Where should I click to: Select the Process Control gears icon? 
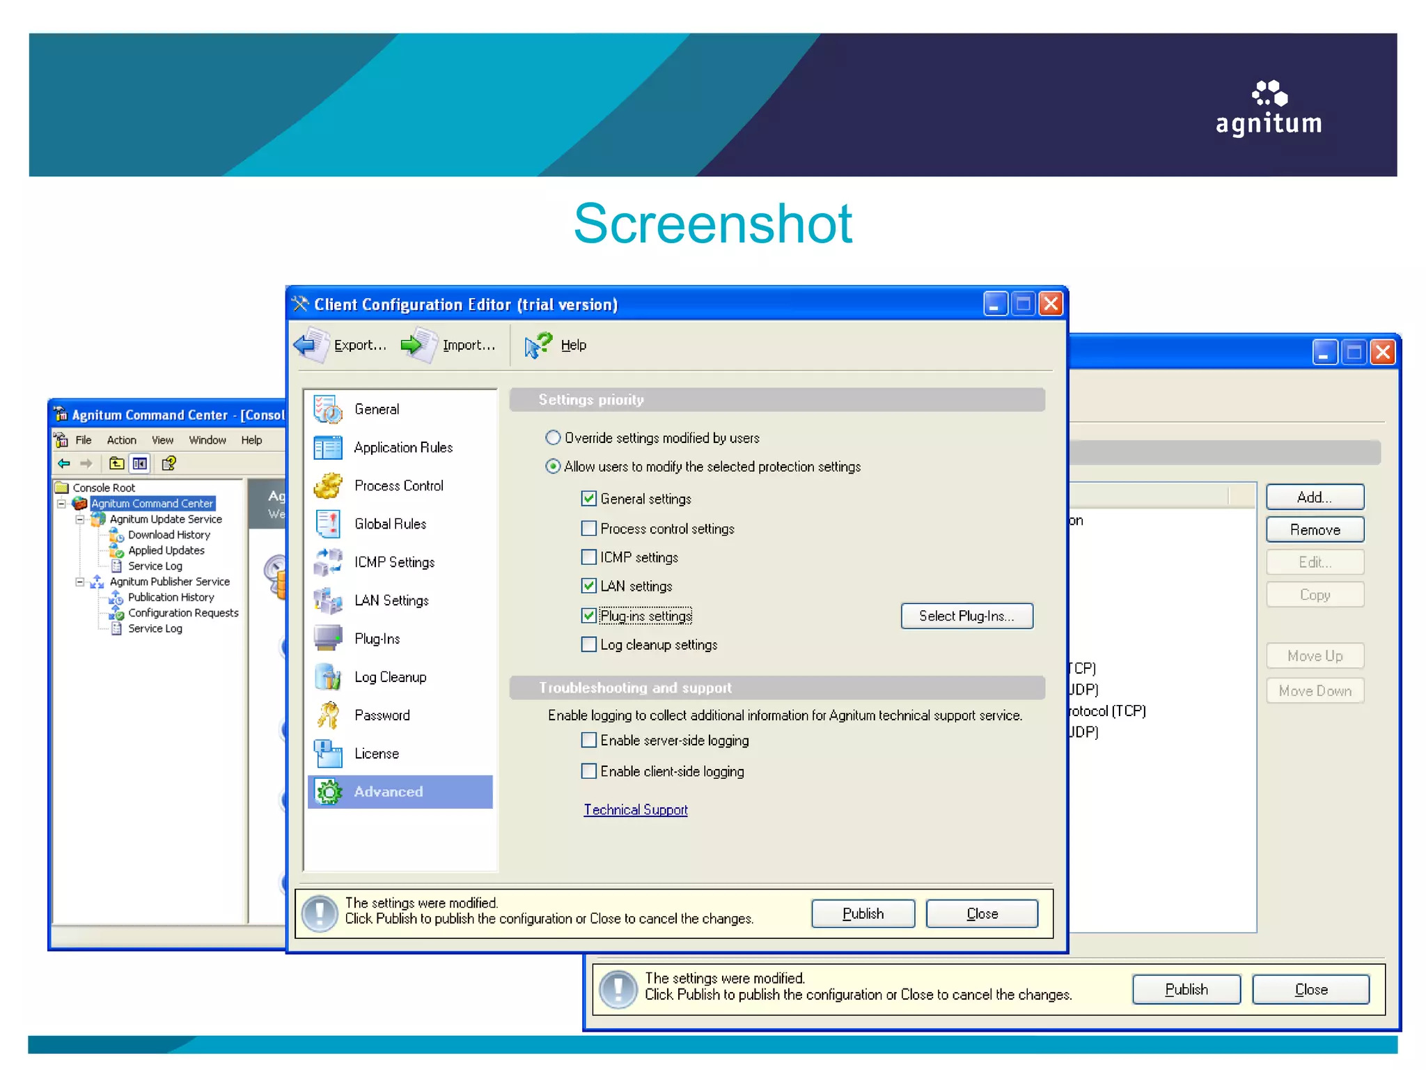328,486
